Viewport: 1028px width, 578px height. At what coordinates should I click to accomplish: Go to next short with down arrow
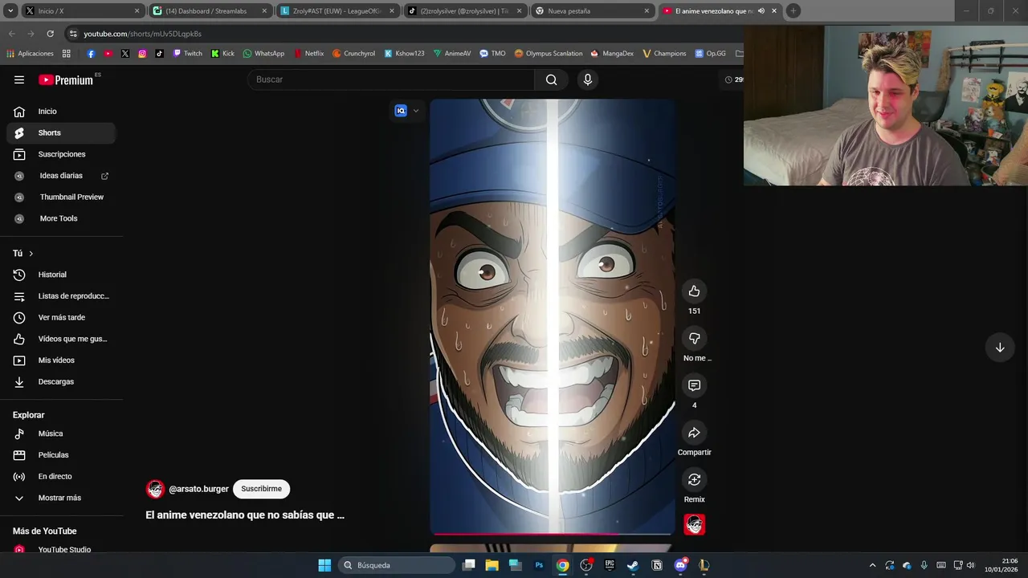coord(1000,348)
